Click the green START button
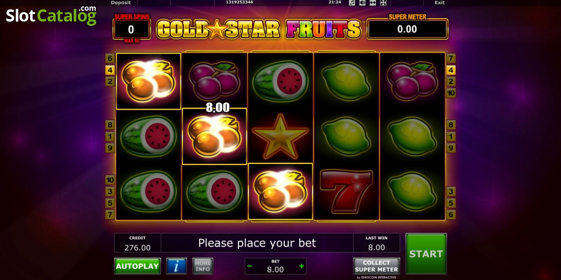The height and width of the screenshot is (280, 561). pos(426,254)
